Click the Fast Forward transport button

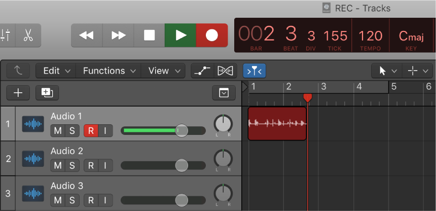click(118, 36)
